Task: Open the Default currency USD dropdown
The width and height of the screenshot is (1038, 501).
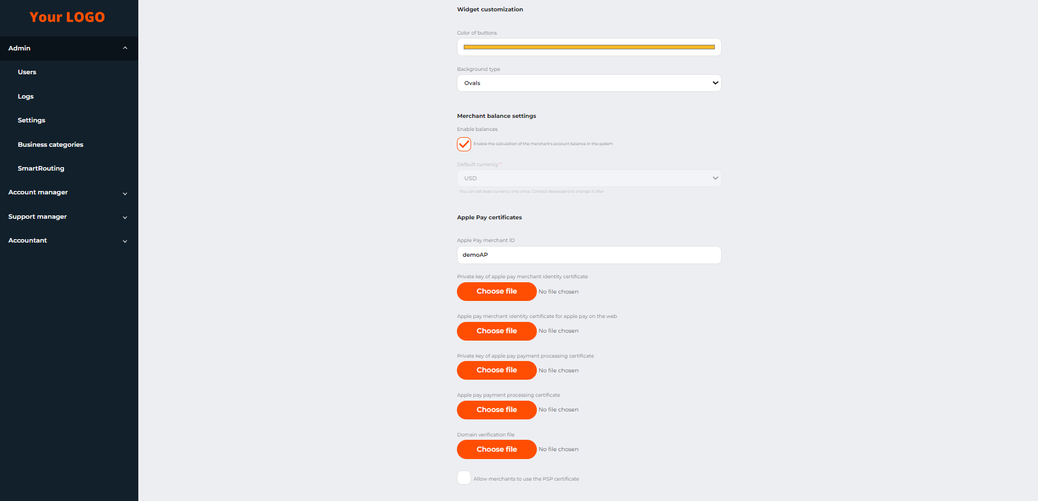Action: [x=589, y=179]
